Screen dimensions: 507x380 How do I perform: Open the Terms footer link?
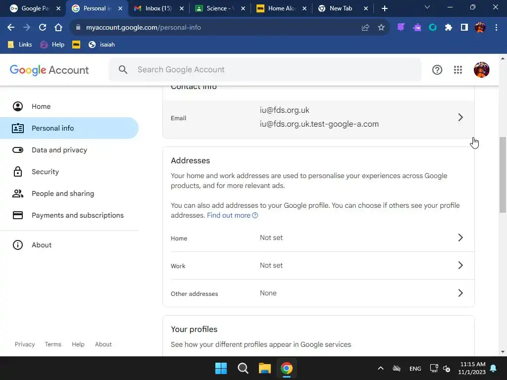[x=53, y=344]
